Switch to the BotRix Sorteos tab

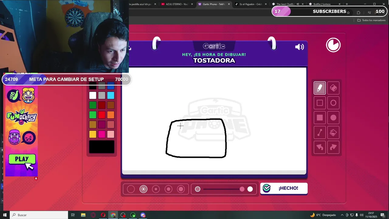[x=324, y=4]
